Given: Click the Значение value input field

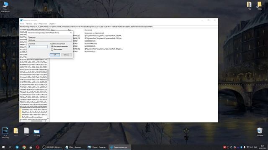Looking at the screenshot, I should (x=38, y=47).
